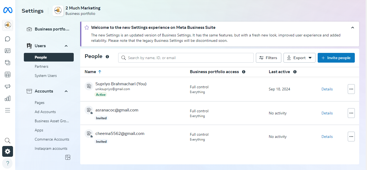Viewport: 367px width, 170px height.
Task: Click the Help question mark icon
Action: (8, 163)
